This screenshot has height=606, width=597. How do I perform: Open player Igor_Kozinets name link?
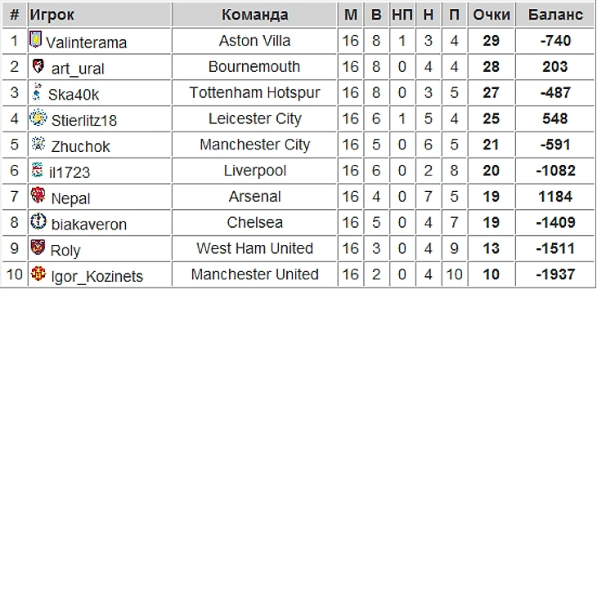coord(97,276)
